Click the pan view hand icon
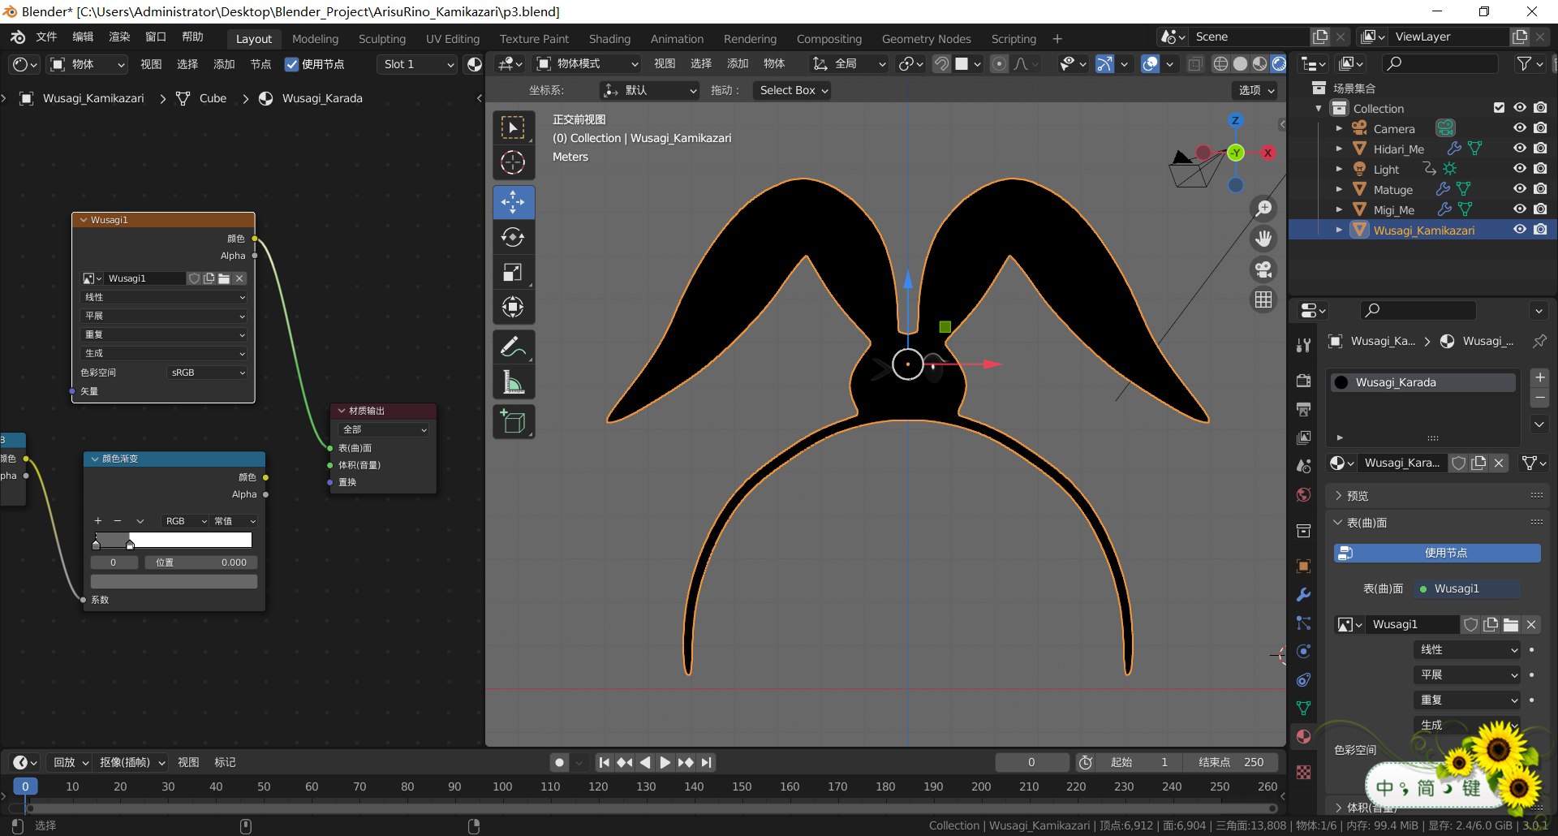This screenshot has height=836, width=1558. [x=1263, y=239]
